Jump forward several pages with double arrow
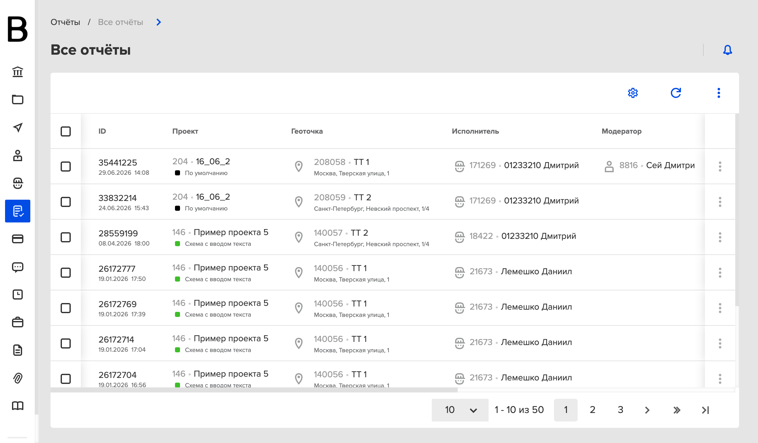Viewport: 758px width, 443px height. 677,410
